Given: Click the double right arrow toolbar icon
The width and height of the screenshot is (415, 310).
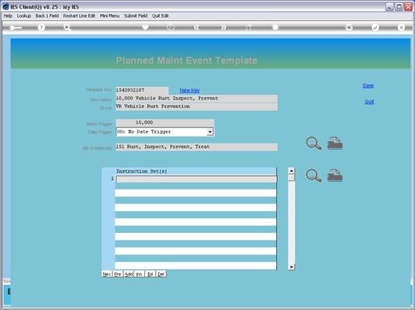Looking at the screenshot, I should (224, 27).
